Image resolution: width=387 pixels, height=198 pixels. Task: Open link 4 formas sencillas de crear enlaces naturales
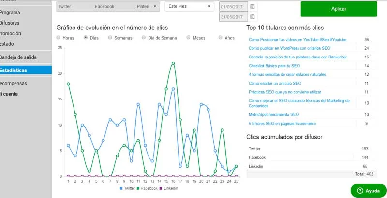(287, 74)
